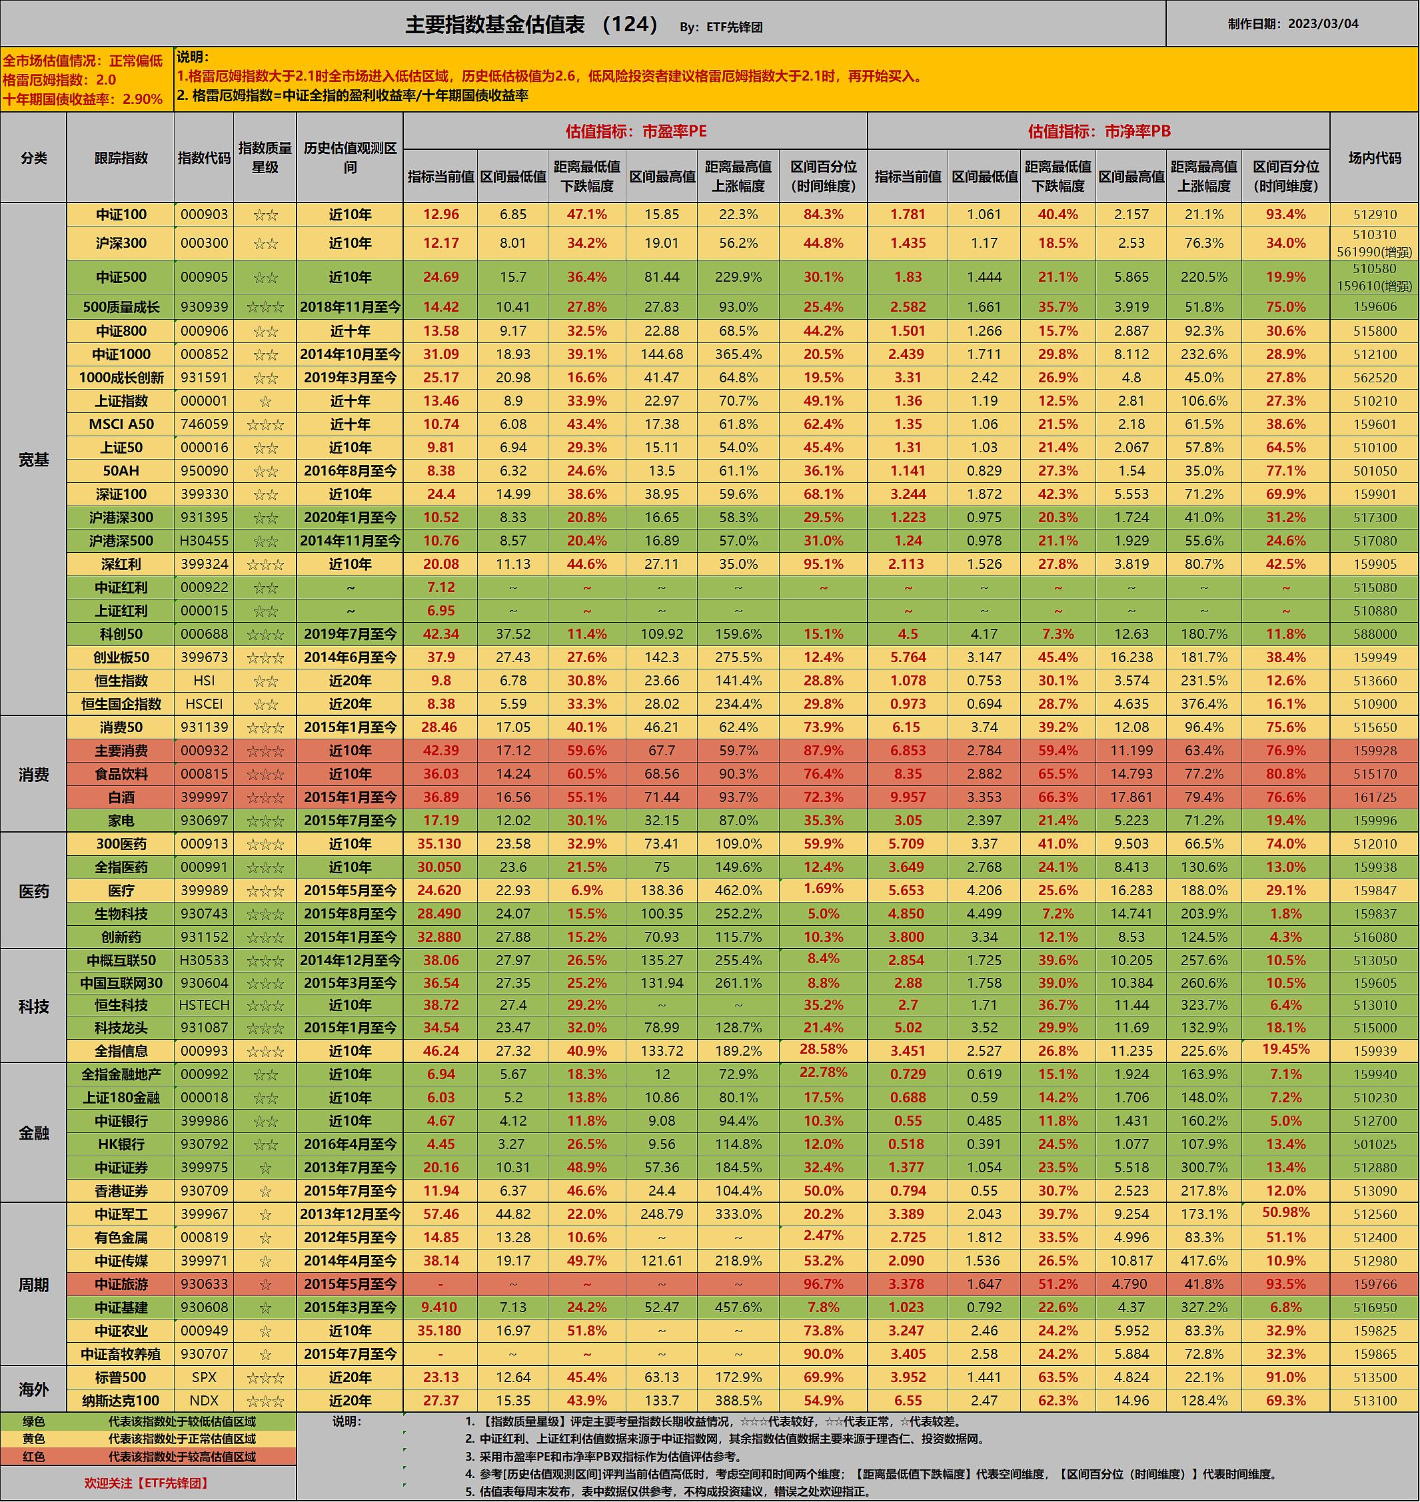Click the red legend swatch labeled 红色

tap(33, 1457)
